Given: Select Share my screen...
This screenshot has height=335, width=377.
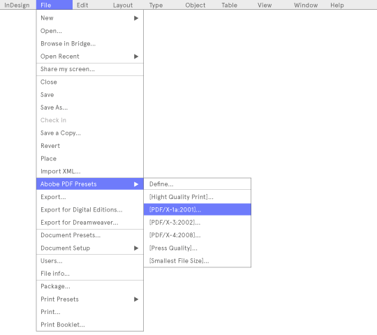Looking at the screenshot, I should coord(90,69).
